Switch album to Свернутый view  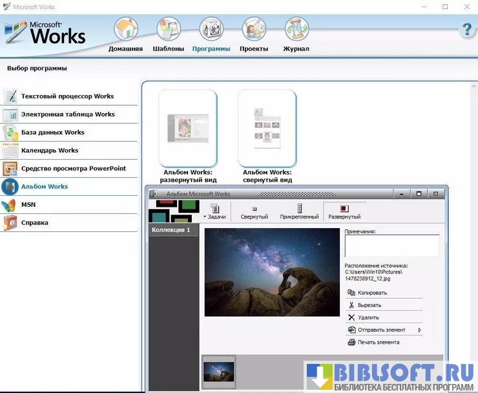point(255,211)
